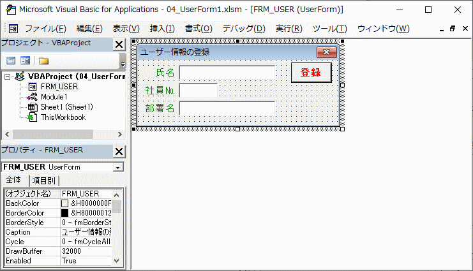Click the FRM_USER form icon in tree
This screenshot has height=271, width=473.
[x=33, y=87]
